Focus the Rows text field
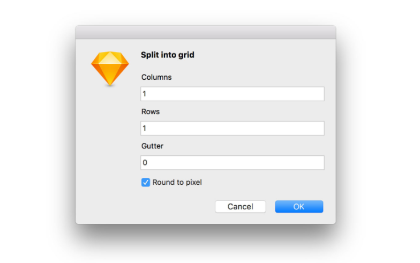 tap(232, 129)
